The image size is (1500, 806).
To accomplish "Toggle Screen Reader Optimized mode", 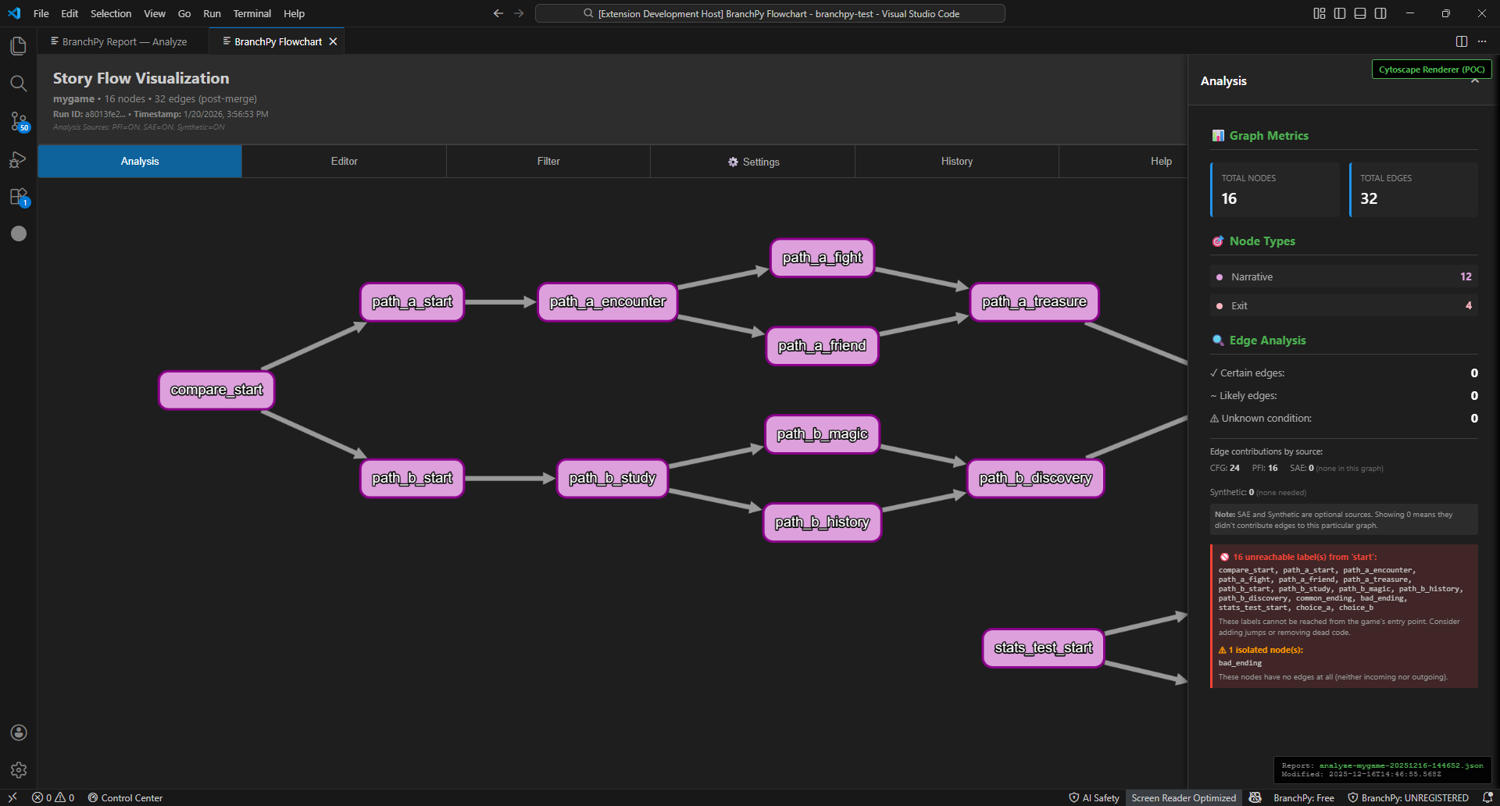I will 1184,797.
